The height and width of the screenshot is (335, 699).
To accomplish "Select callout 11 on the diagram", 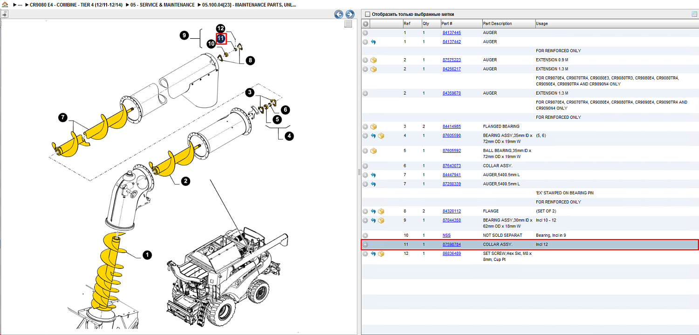I will click(221, 39).
